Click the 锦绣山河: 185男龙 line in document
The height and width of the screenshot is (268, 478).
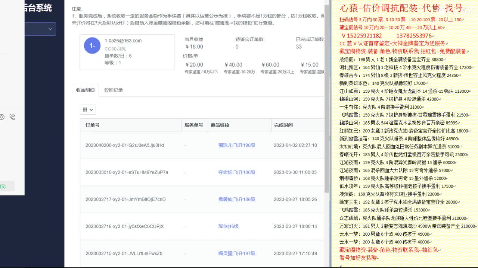click(x=400, y=123)
